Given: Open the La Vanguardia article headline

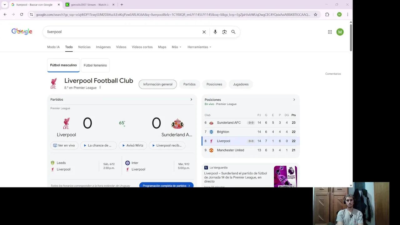Looking at the screenshot, I should click(x=236, y=177).
